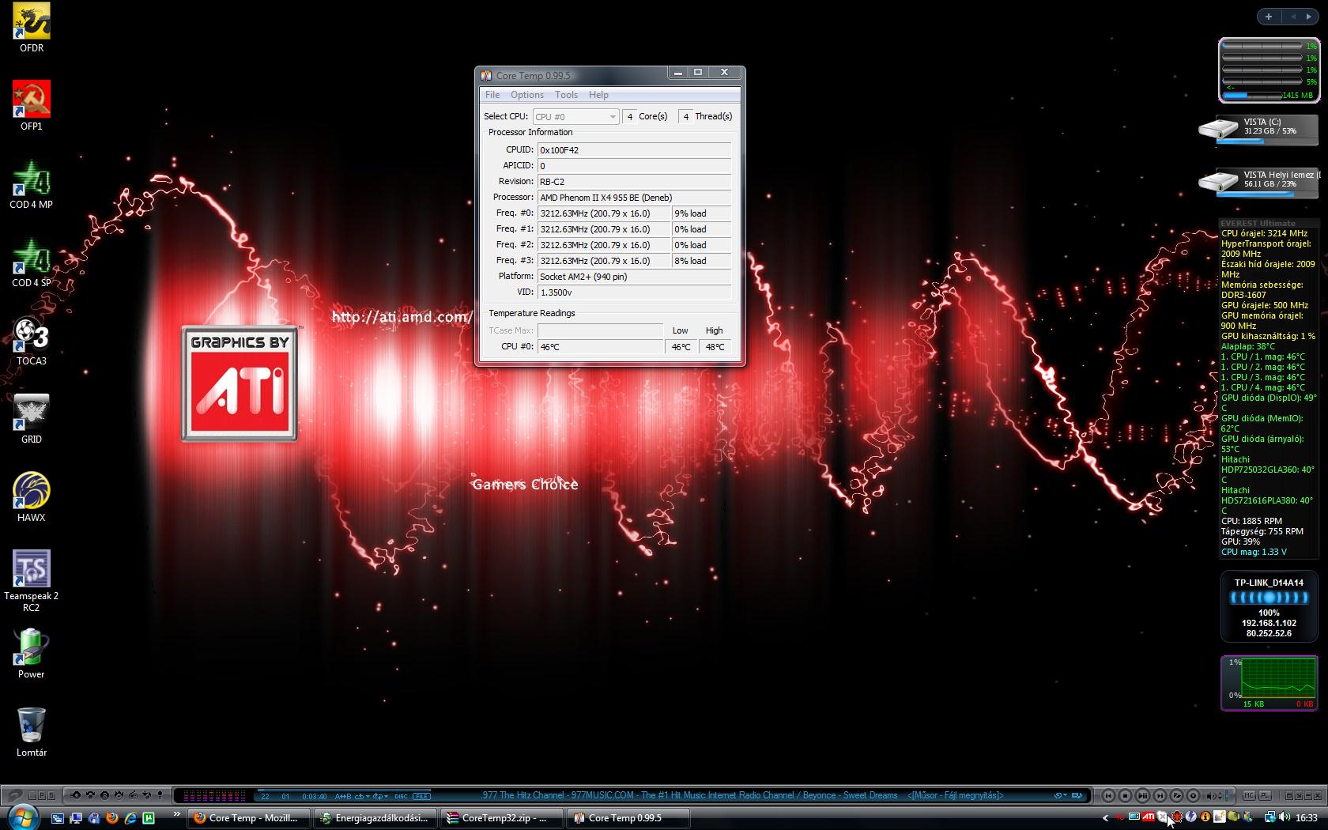Click the TP-LINK_D14A14 wireless gadget
1328x830 pixels.
click(1269, 606)
